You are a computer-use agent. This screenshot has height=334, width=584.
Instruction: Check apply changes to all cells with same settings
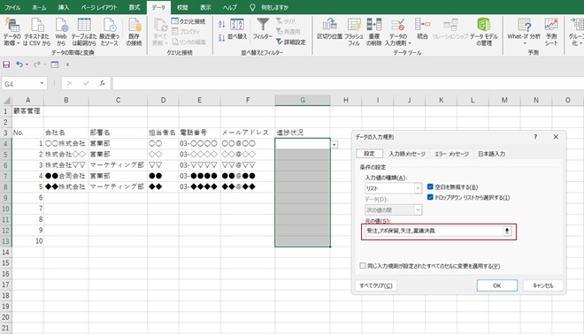pos(363,266)
